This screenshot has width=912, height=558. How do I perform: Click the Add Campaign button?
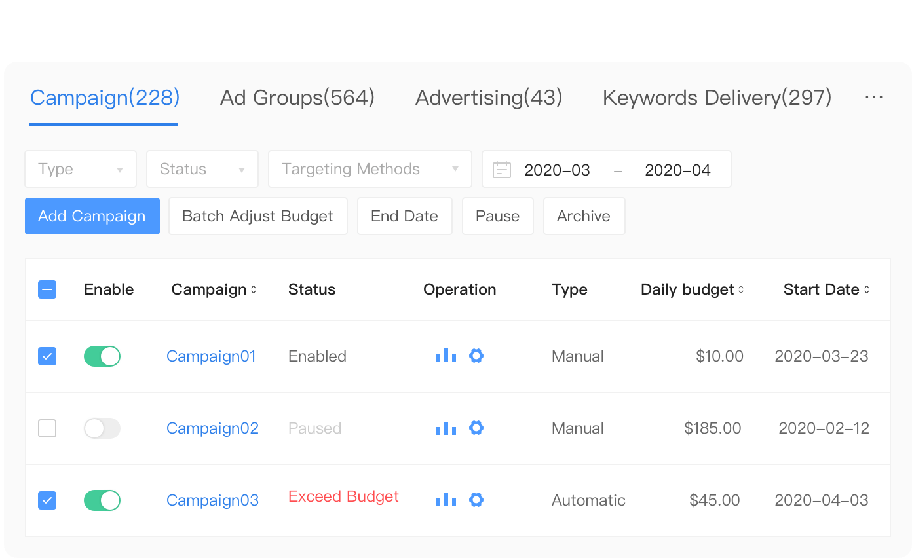click(92, 216)
